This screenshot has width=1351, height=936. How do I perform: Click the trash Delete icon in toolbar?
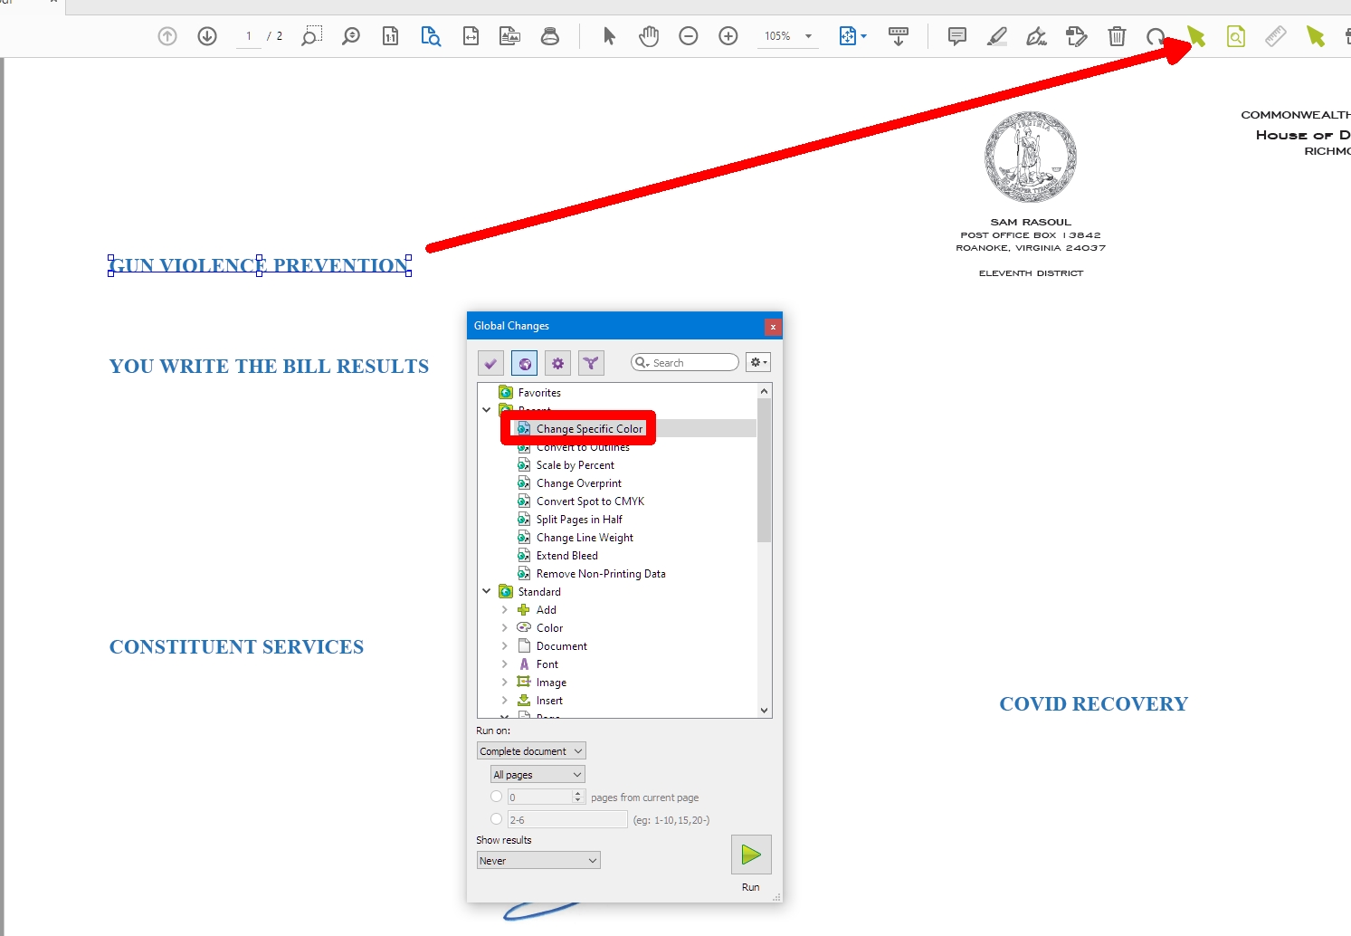tap(1117, 36)
